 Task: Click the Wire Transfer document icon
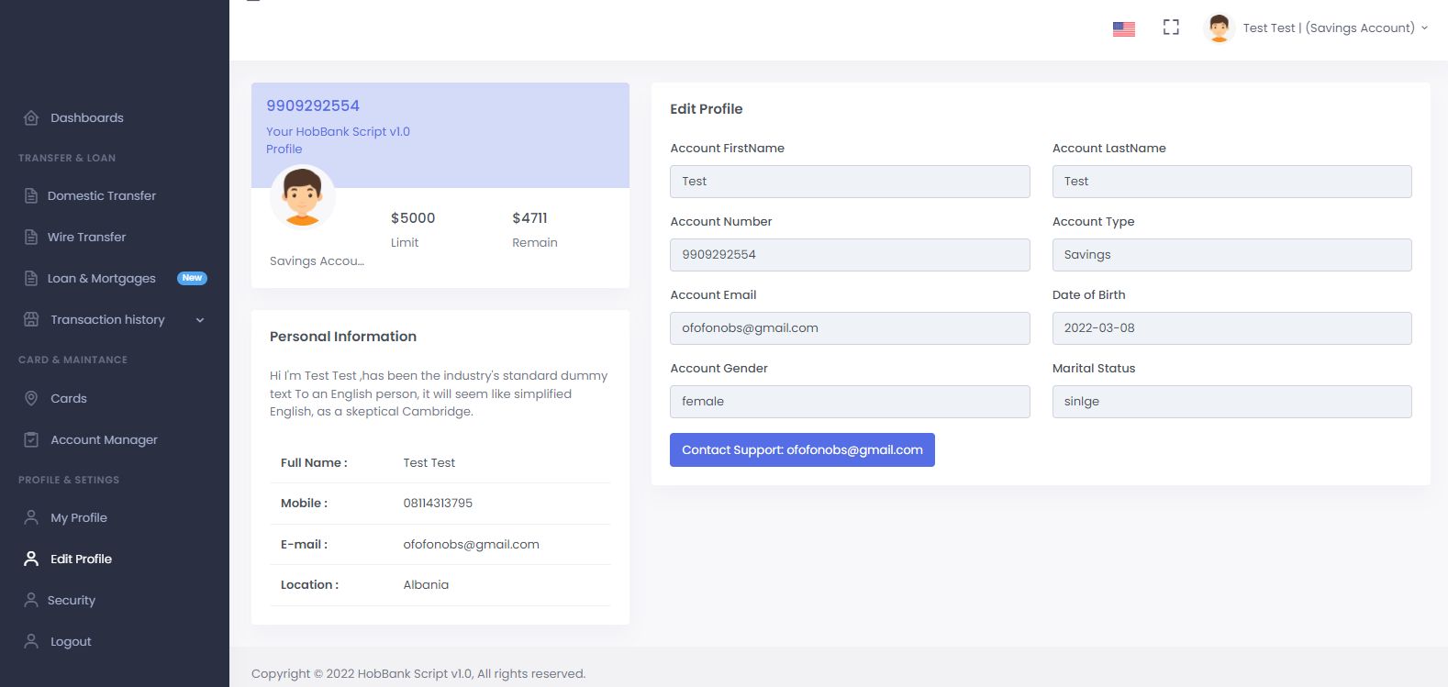[x=31, y=237]
